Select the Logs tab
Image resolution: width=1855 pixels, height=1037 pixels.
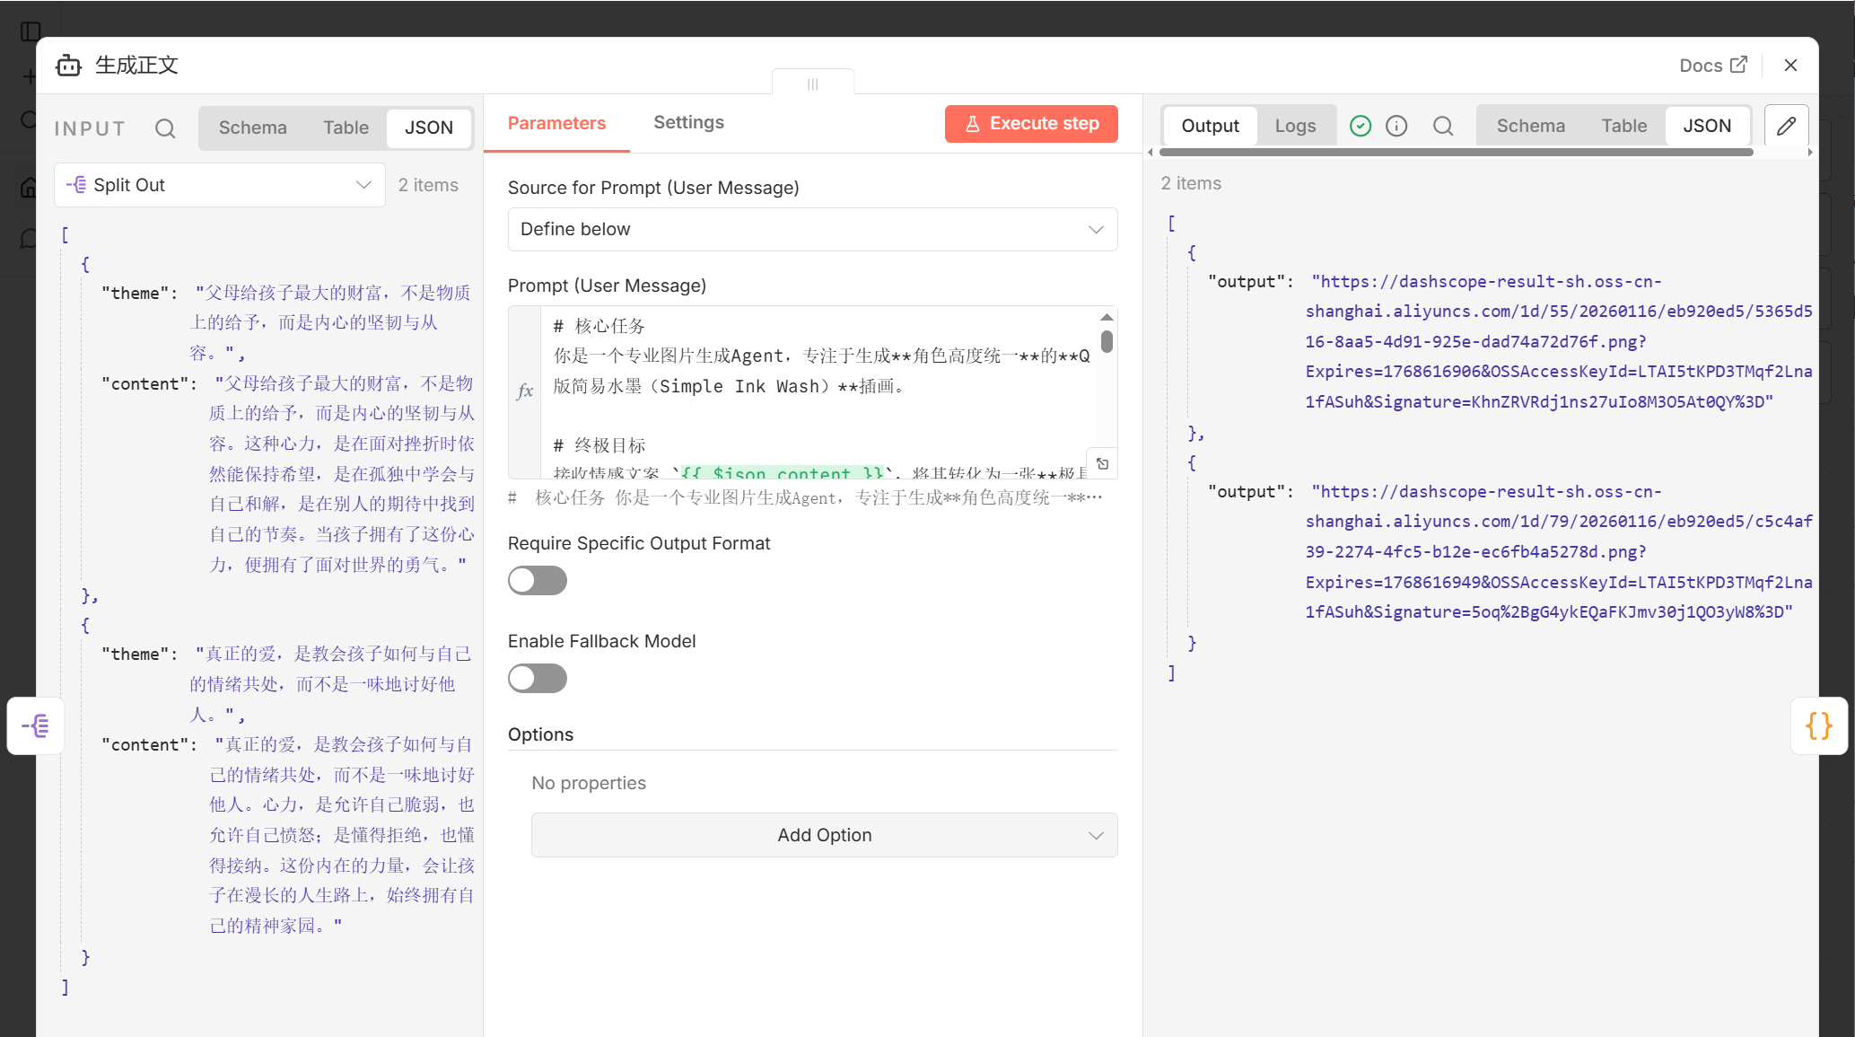[x=1295, y=126]
